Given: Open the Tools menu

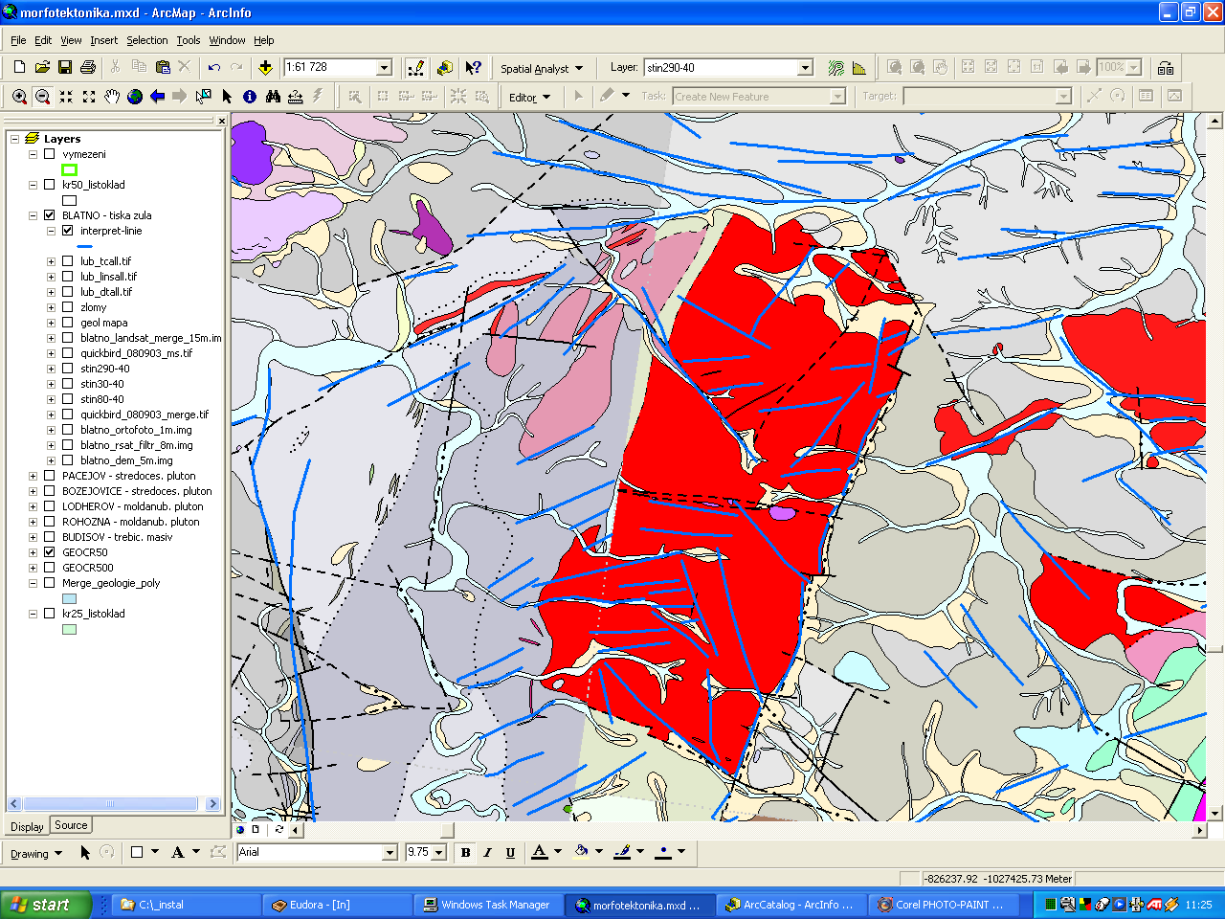Looking at the screenshot, I should click(188, 40).
